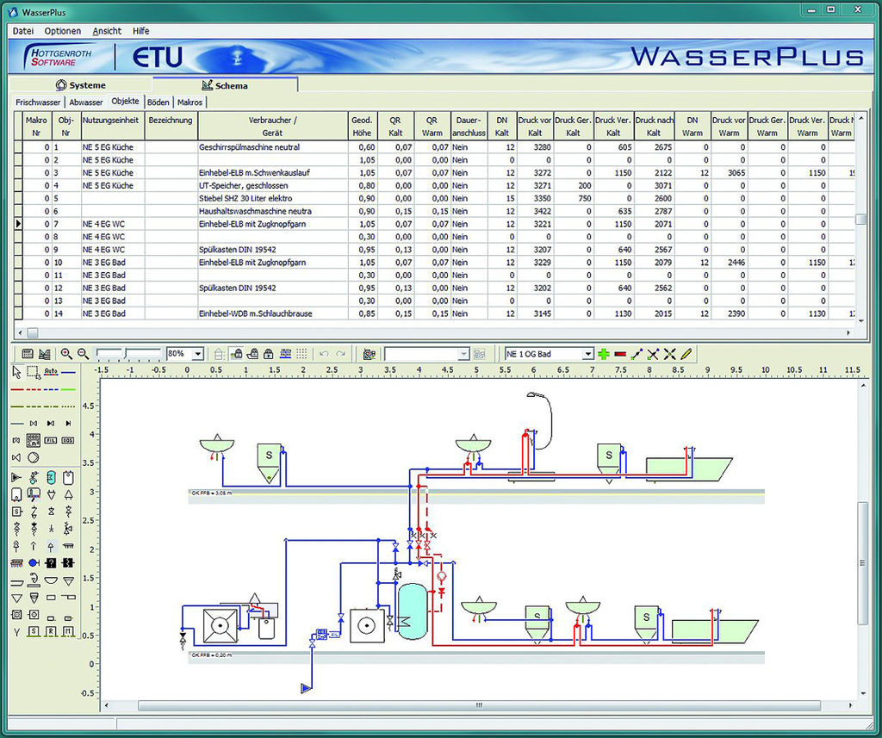
Task: Toggle the dotted grid display button
Action: 302,354
